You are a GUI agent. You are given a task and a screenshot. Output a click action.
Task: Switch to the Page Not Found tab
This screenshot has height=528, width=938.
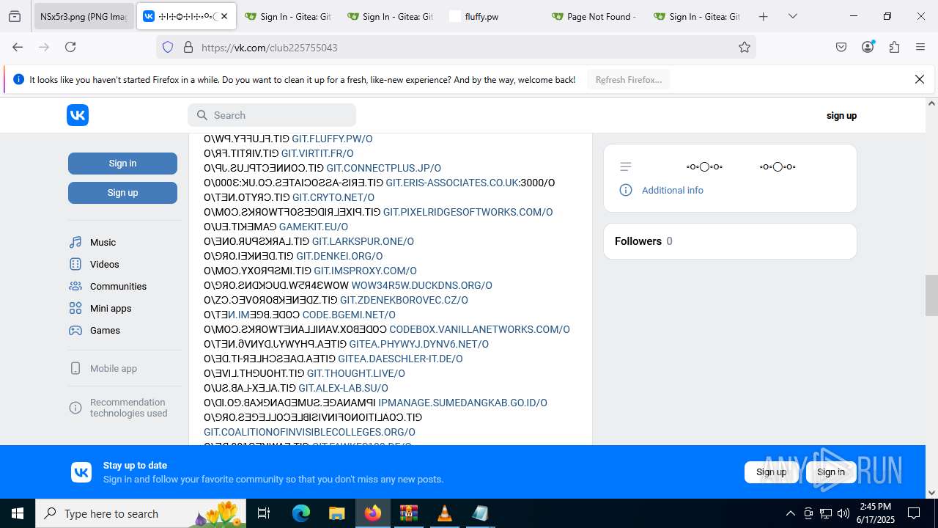595,16
